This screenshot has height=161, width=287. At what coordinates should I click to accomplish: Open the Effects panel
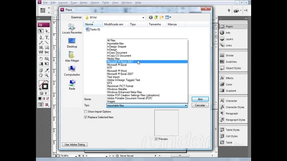pos(233,78)
